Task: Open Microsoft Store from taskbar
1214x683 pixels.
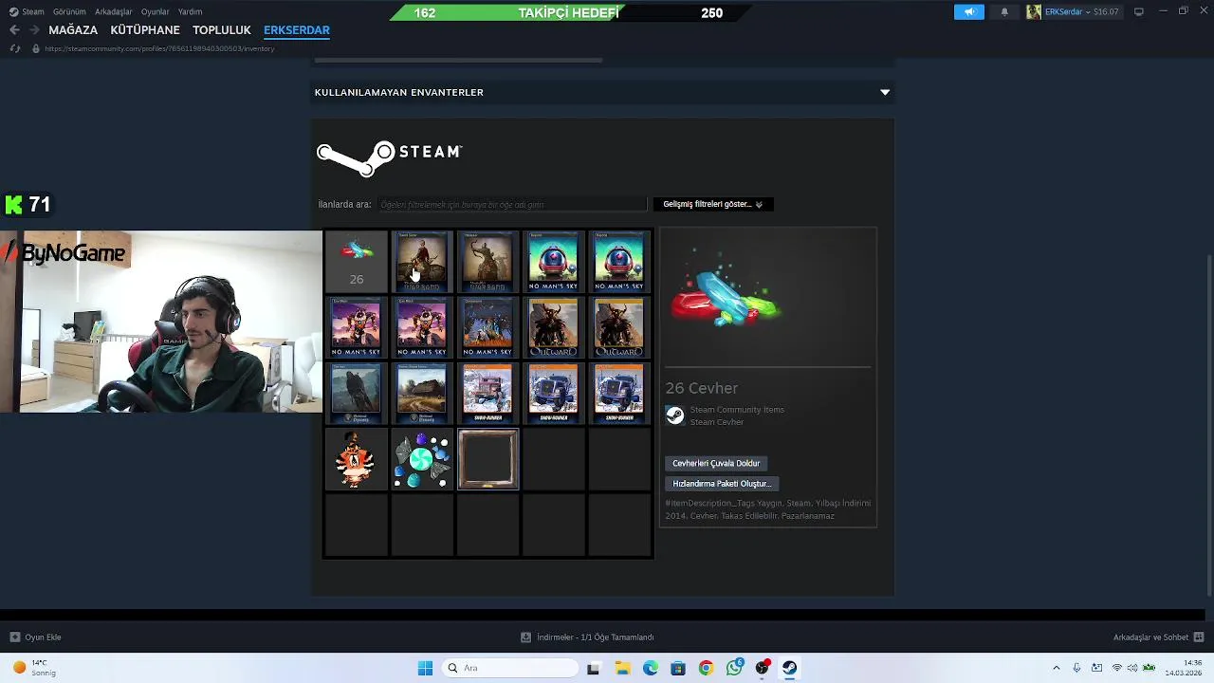Action: [x=678, y=668]
